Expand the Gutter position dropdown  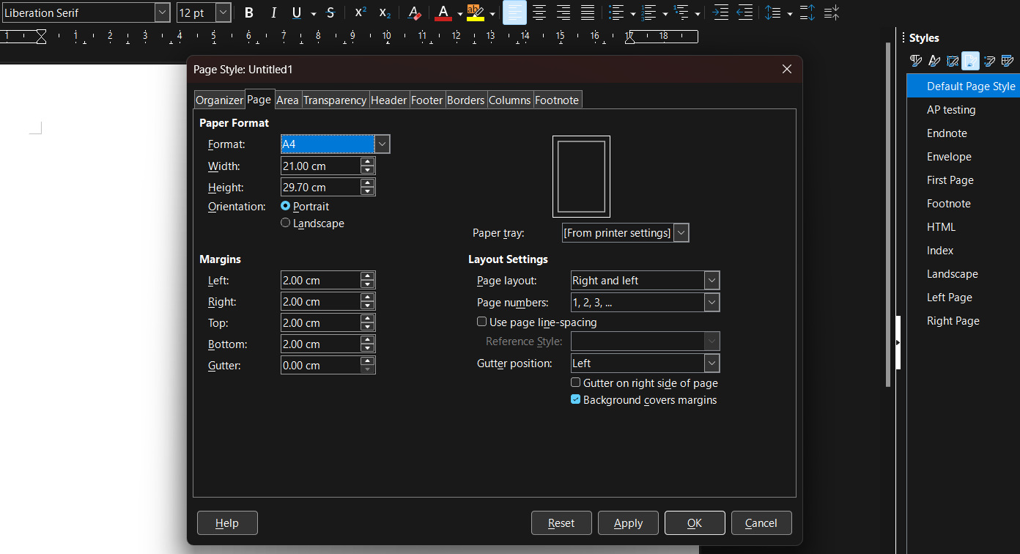pos(711,363)
